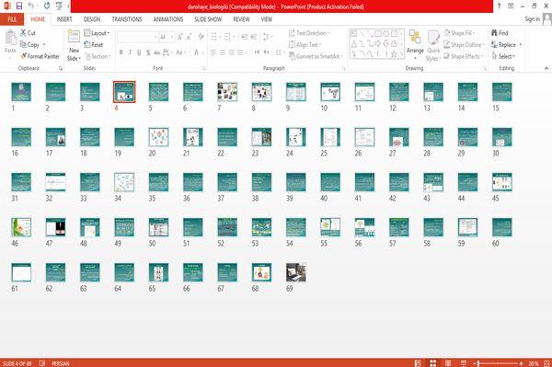Fit slide to current window
Screen dimensions: 552x367
tap(546, 363)
